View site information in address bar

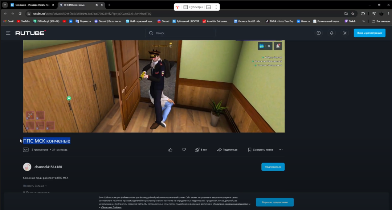[29, 14]
